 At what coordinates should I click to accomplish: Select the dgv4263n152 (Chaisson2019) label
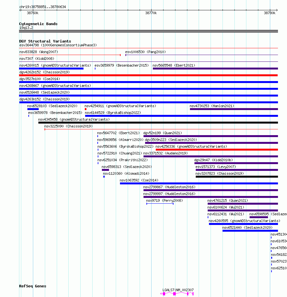[45, 99]
